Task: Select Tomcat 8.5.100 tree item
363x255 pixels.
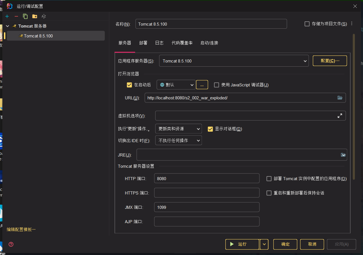Action: [56, 36]
